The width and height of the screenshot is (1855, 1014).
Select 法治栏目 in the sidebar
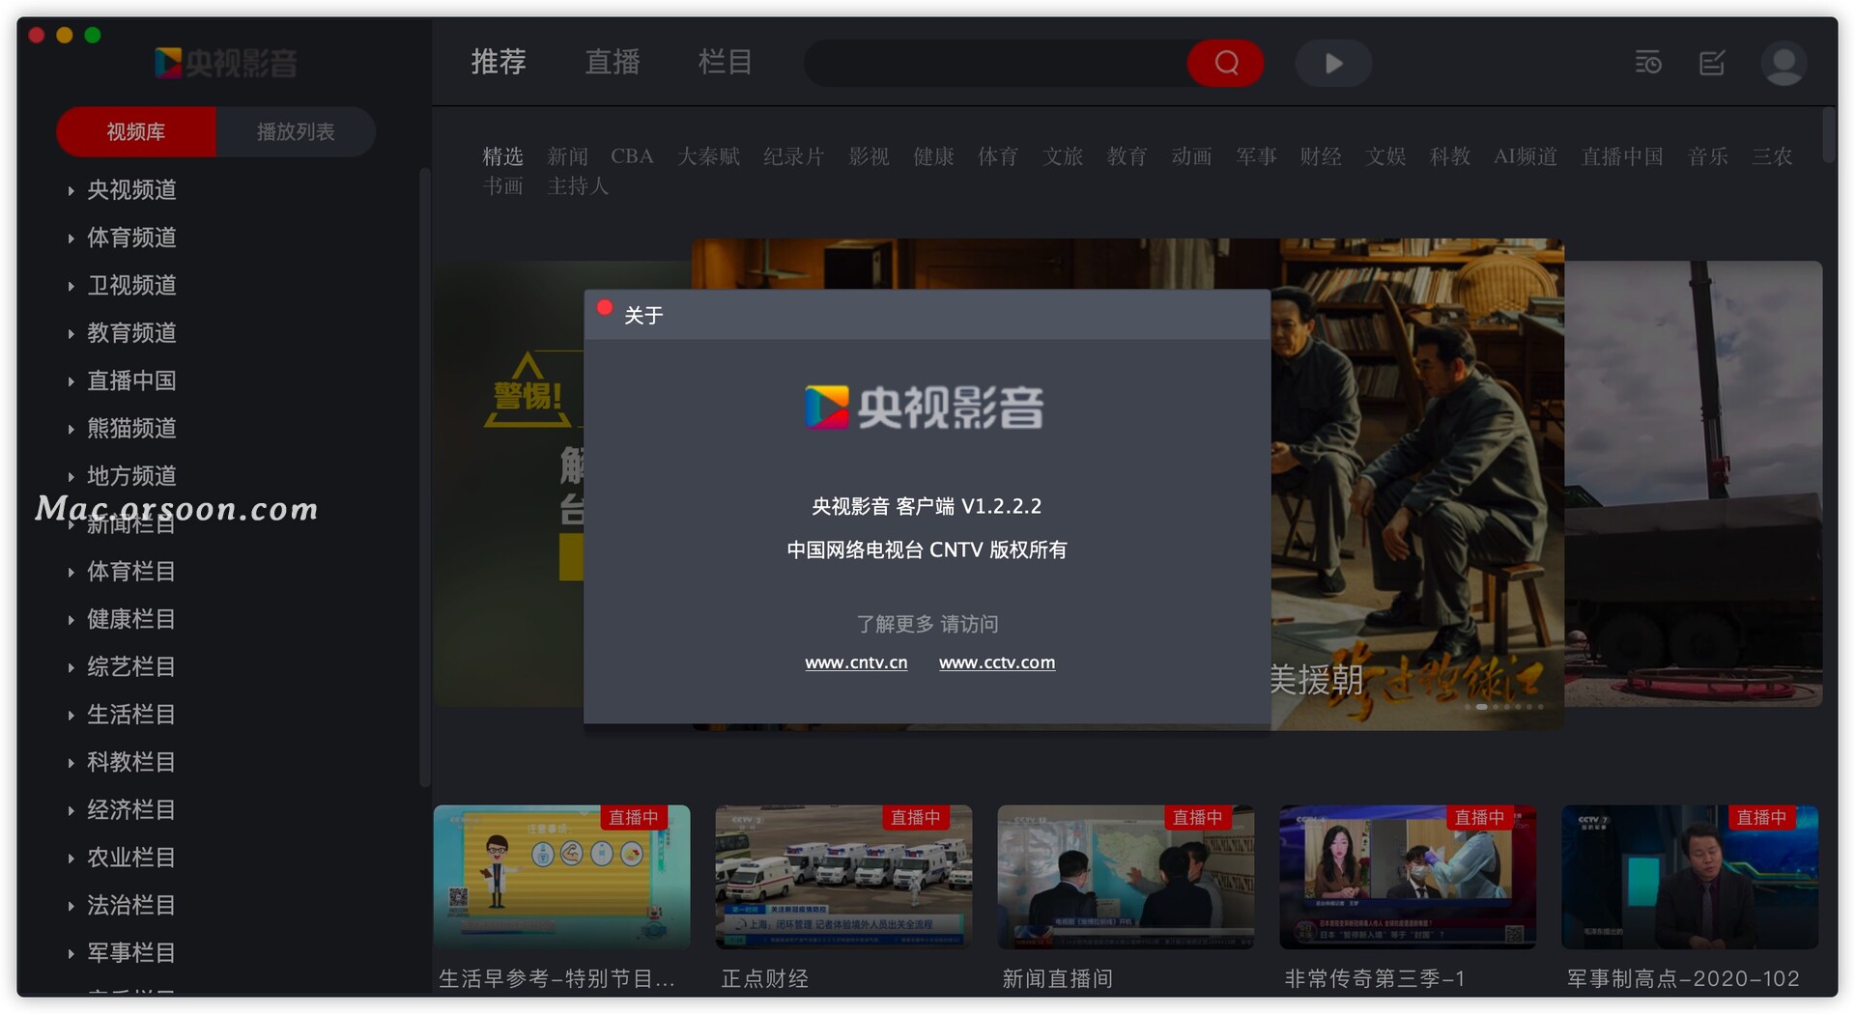[x=131, y=905]
